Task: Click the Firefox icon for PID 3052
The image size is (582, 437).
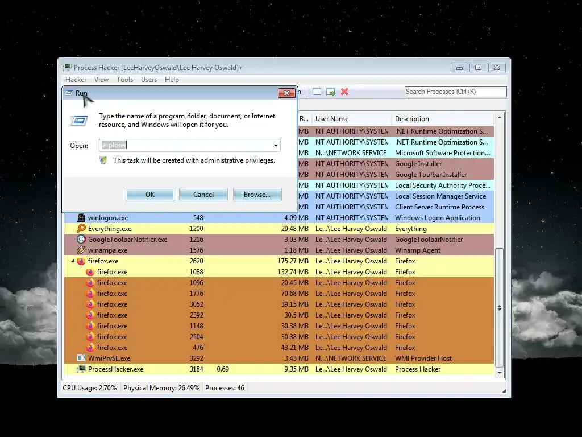Action: pyautogui.click(x=90, y=304)
